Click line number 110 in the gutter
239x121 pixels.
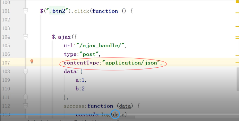[x=6, y=89]
